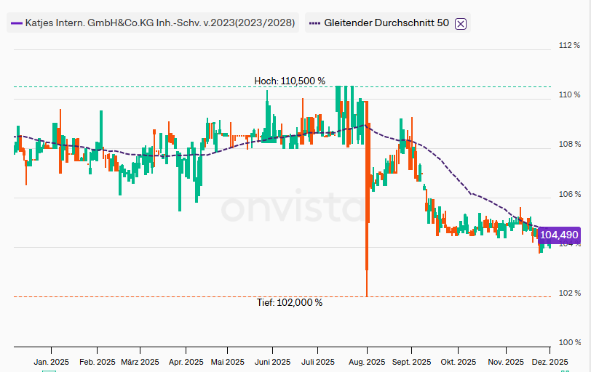Click the Aug. 2025 time axis label

pyautogui.click(x=366, y=361)
